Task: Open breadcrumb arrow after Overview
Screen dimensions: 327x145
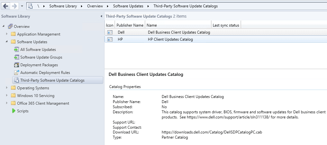Action: coord(108,6)
